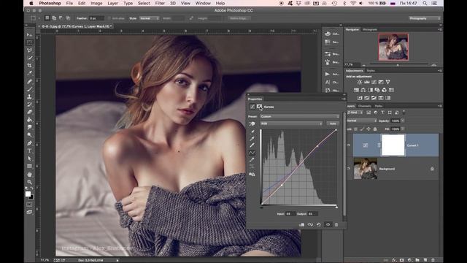Select the Crop tool
The height and width of the screenshot is (263, 467).
click(x=29, y=65)
